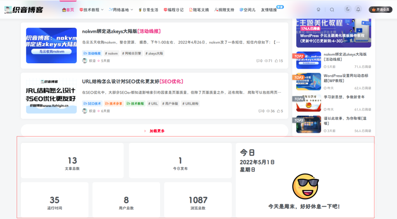Click views eye icon showing 36

click(x=268, y=111)
